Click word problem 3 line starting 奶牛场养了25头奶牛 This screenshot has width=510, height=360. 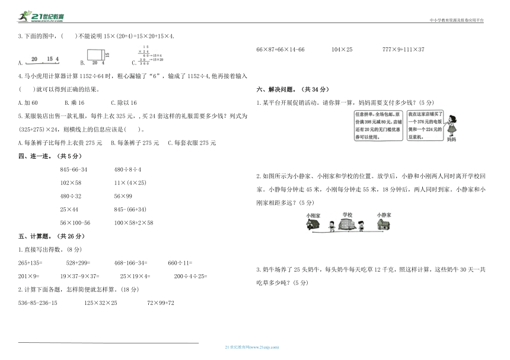tap(371, 269)
